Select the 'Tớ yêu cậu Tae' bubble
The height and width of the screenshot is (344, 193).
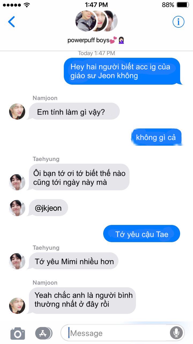coord(142,234)
